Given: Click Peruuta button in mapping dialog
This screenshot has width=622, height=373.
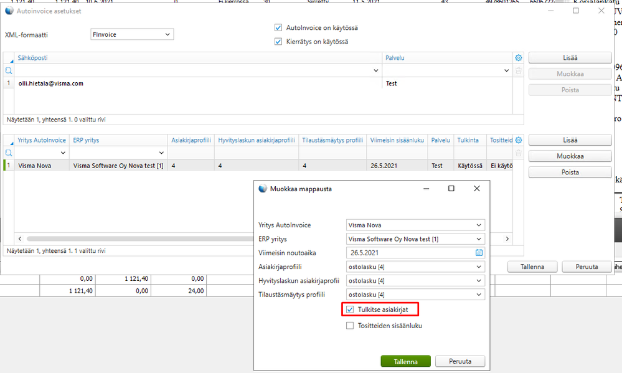Looking at the screenshot, I should (460, 362).
